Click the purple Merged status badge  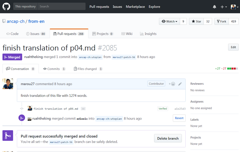tap(12, 57)
